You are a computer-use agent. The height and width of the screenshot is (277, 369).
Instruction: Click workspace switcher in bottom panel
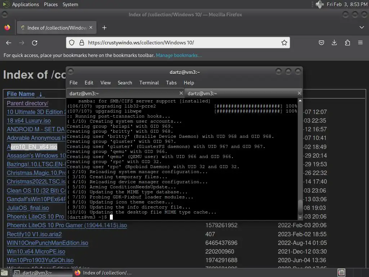pos(342,273)
